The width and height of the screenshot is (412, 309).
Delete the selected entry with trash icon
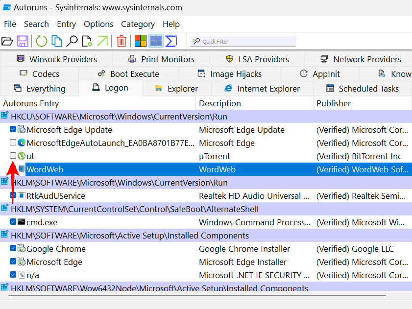(121, 41)
